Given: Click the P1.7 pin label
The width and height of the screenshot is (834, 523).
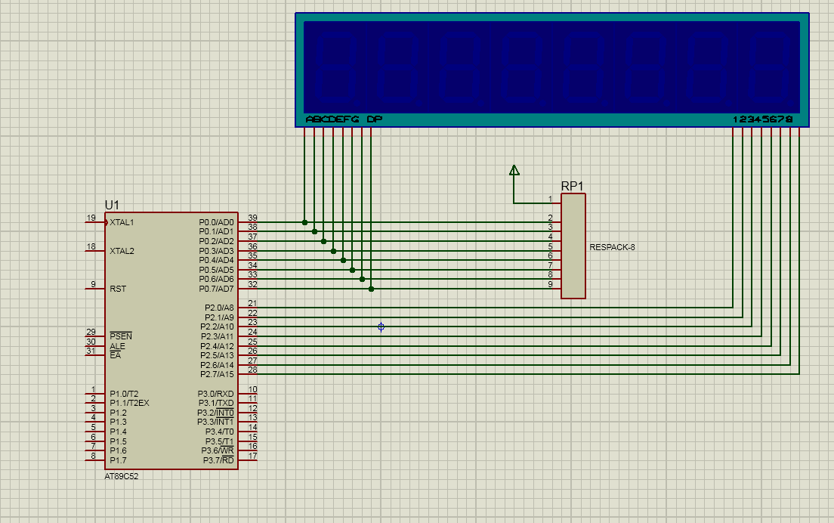Looking at the screenshot, I should click(118, 460).
